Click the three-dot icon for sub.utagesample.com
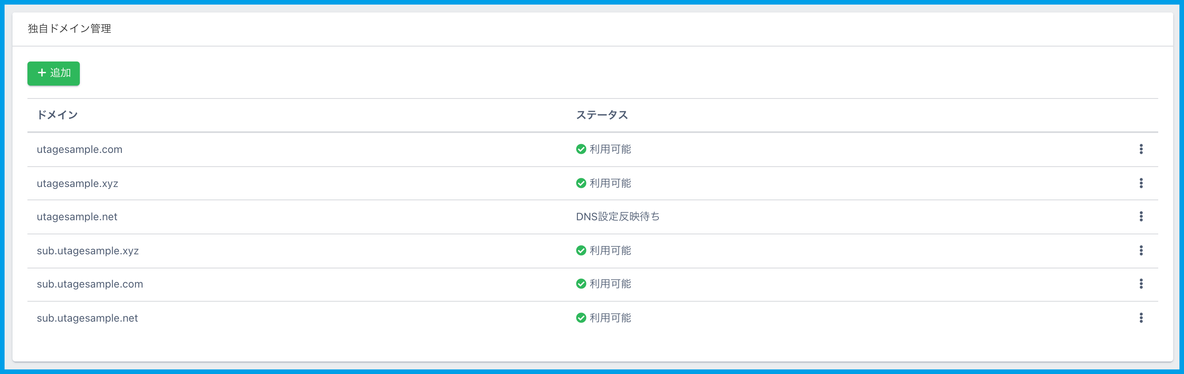 (x=1141, y=284)
